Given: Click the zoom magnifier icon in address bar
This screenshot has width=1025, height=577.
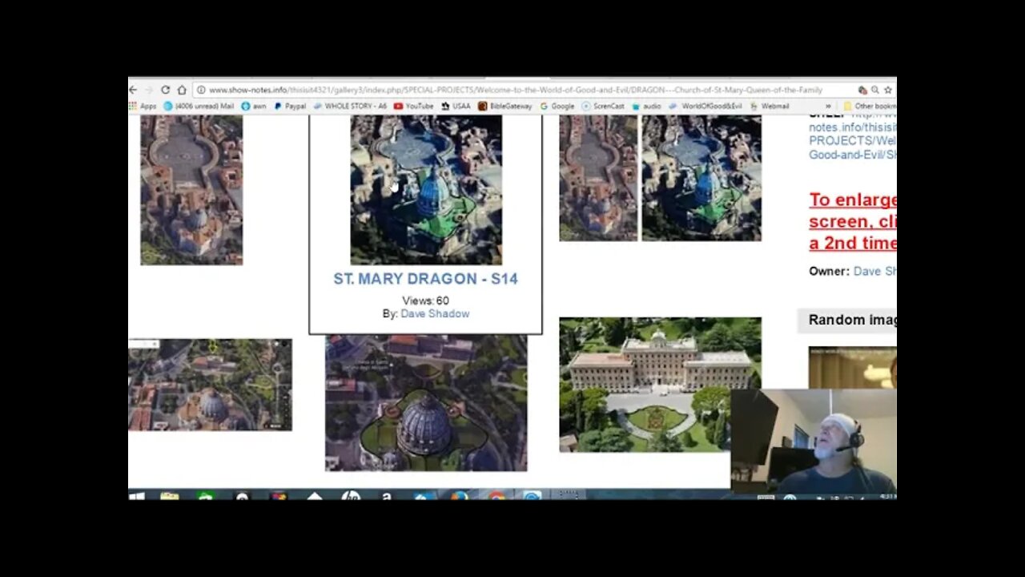Looking at the screenshot, I should [874, 91].
